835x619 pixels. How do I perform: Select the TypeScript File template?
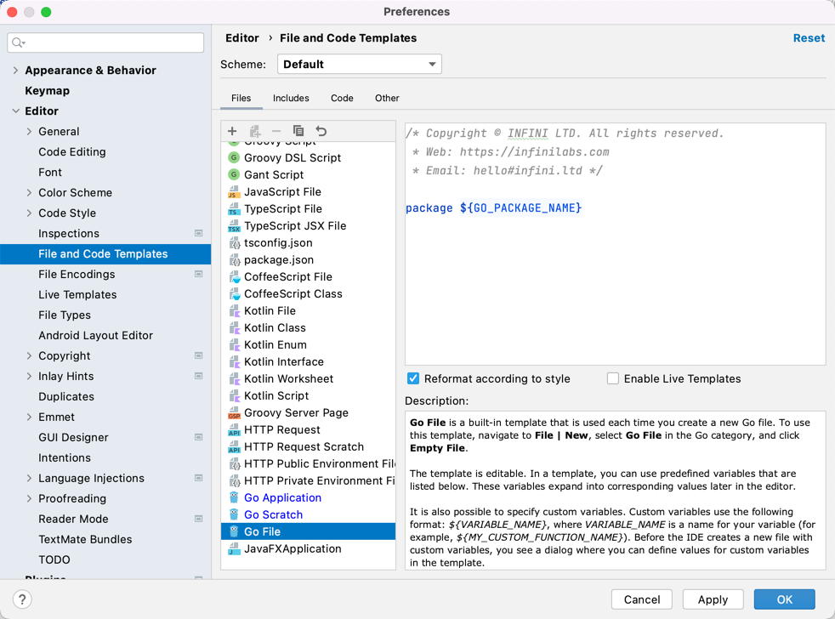point(282,208)
